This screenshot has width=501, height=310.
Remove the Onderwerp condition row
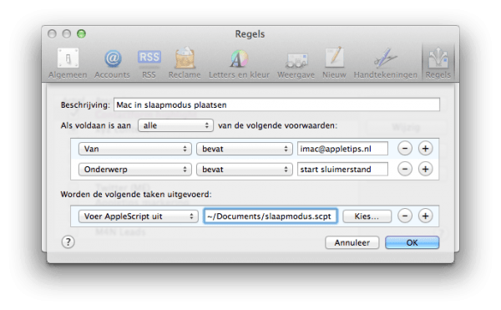pyautogui.click(x=405, y=169)
